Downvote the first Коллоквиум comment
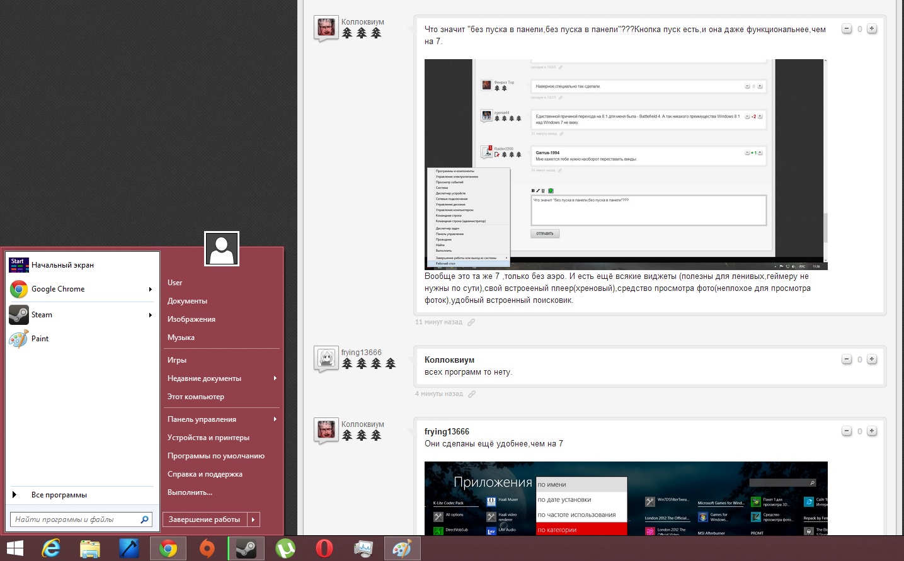Viewport: 904px width, 561px height. (847, 28)
